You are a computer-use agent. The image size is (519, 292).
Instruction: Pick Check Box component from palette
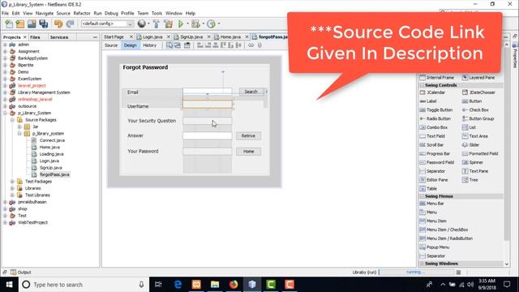click(x=475, y=110)
